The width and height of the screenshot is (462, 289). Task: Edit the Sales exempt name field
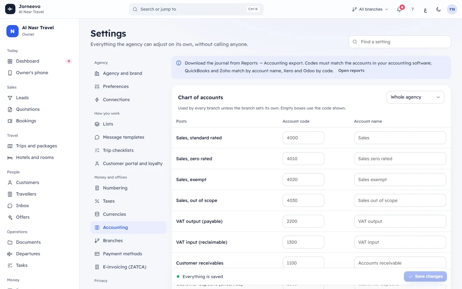tap(400, 180)
